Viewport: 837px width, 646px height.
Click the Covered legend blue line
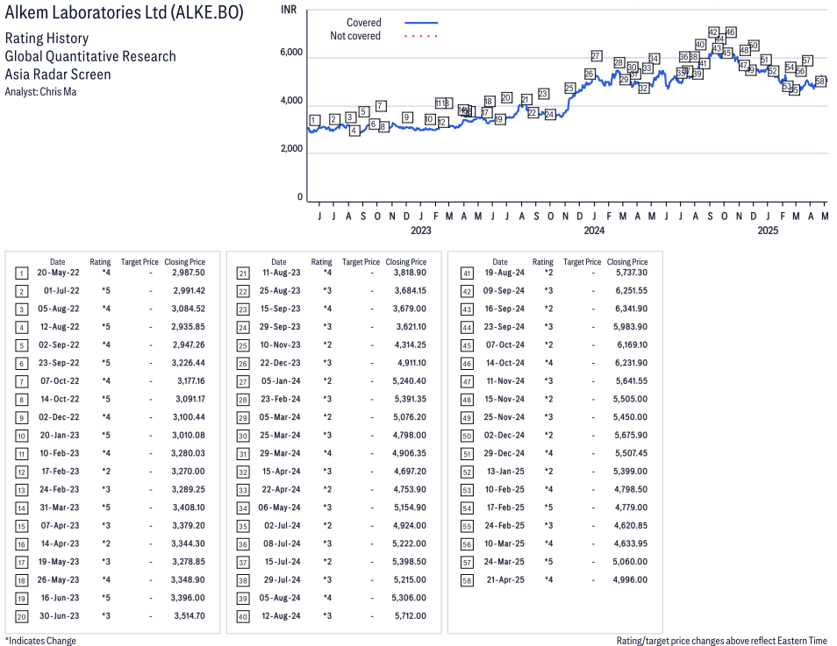tap(421, 23)
